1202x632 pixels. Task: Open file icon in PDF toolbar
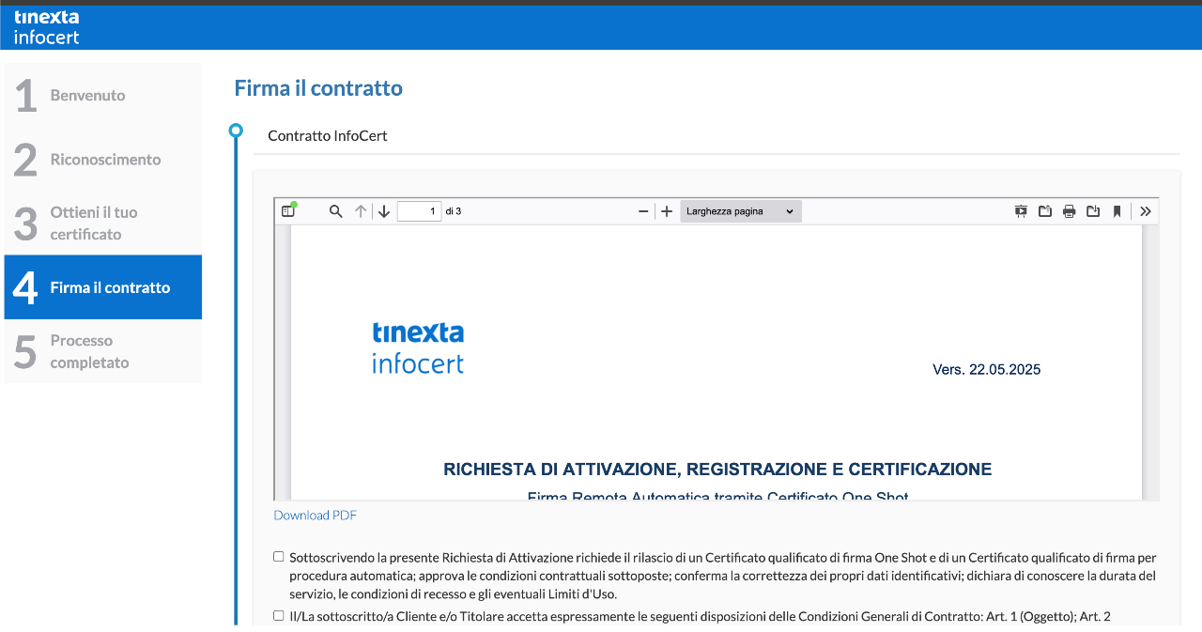(x=1044, y=211)
